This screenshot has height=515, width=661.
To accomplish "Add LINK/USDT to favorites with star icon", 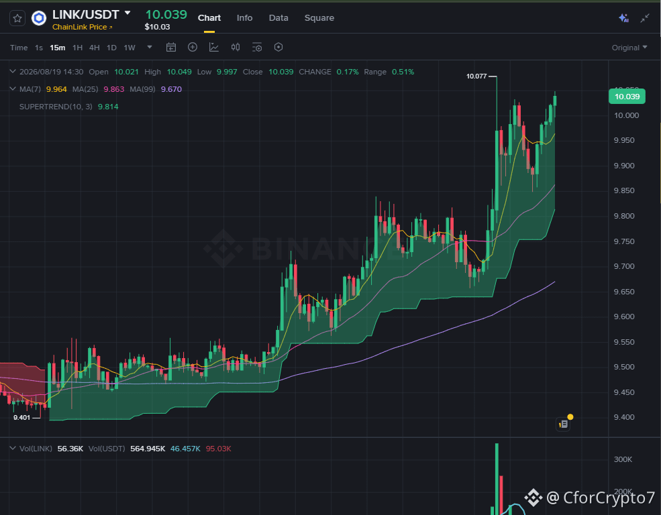I will pos(17,18).
